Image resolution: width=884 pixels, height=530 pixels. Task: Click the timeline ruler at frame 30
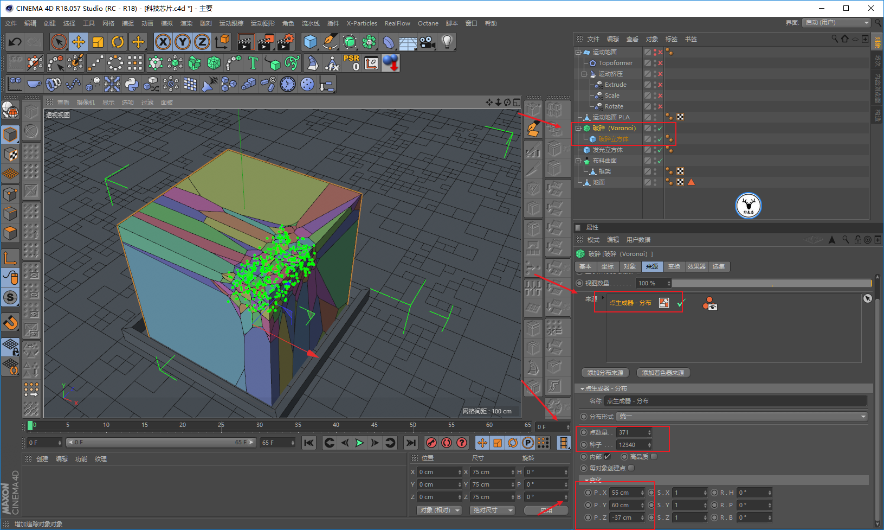point(260,425)
